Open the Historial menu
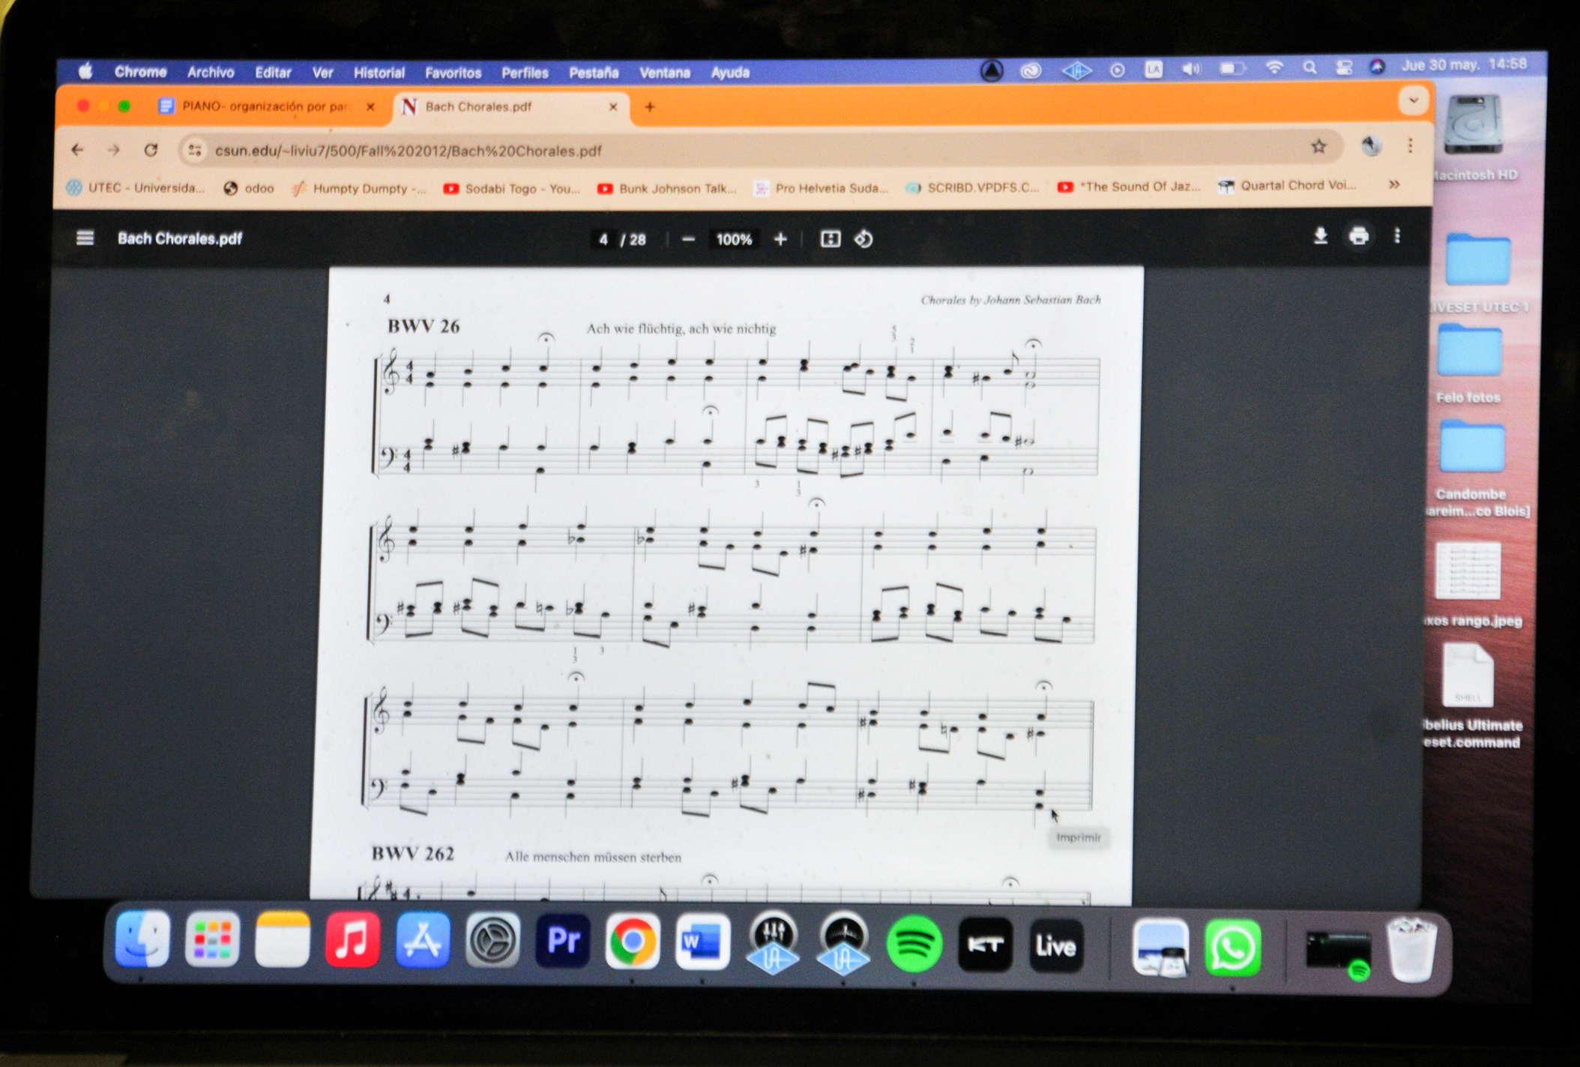 point(379,73)
